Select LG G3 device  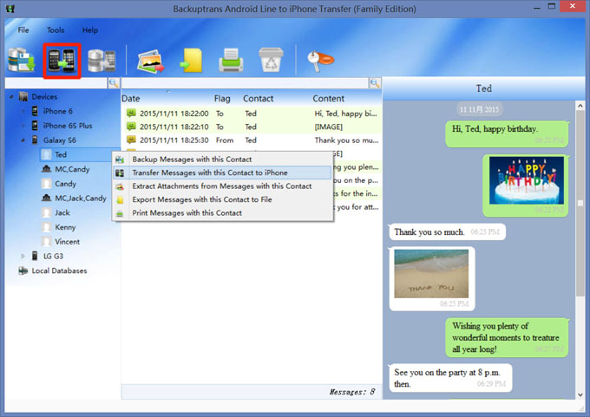point(53,256)
